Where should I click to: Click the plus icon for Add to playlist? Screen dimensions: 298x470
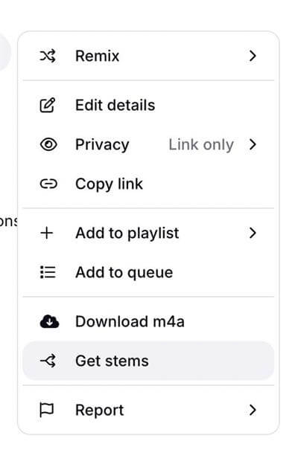tap(47, 233)
